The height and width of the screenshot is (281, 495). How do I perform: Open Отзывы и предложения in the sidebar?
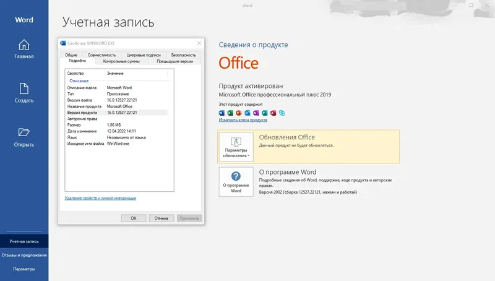[x=24, y=255]
